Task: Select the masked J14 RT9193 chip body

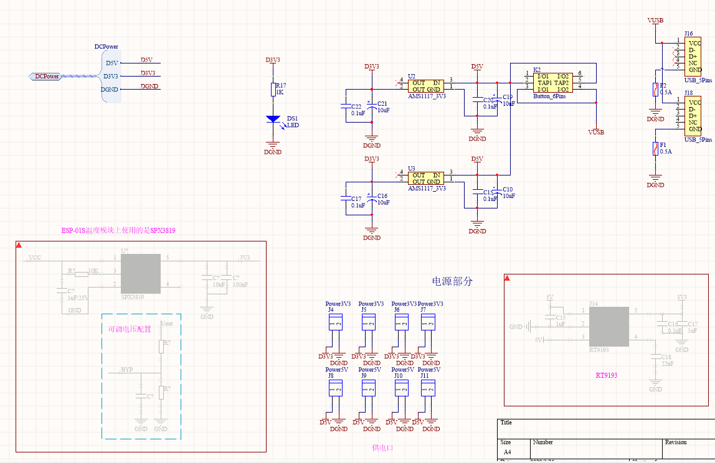Action: [608, 326]
